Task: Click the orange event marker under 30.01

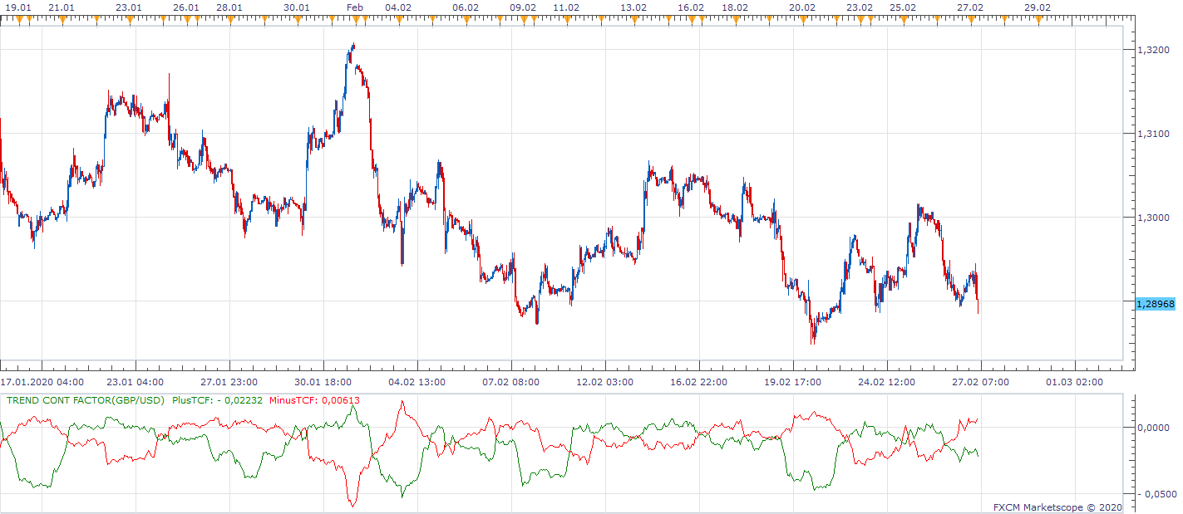Action: click(297, 21)
